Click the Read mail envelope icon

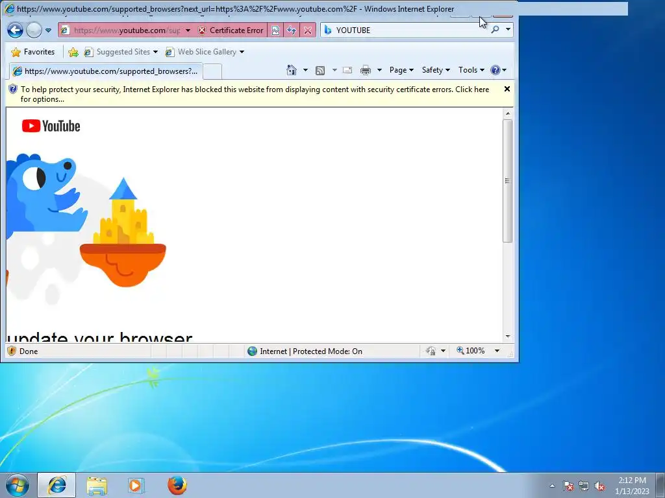tap(347, 70)
